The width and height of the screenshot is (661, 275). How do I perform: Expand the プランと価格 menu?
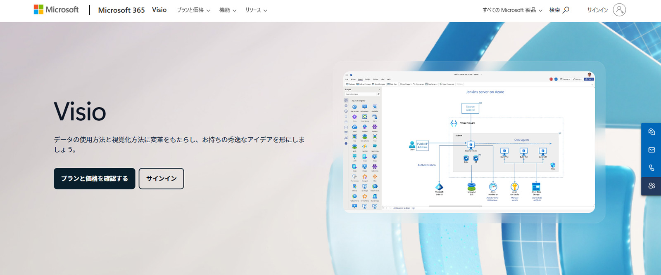pos(193,10)
